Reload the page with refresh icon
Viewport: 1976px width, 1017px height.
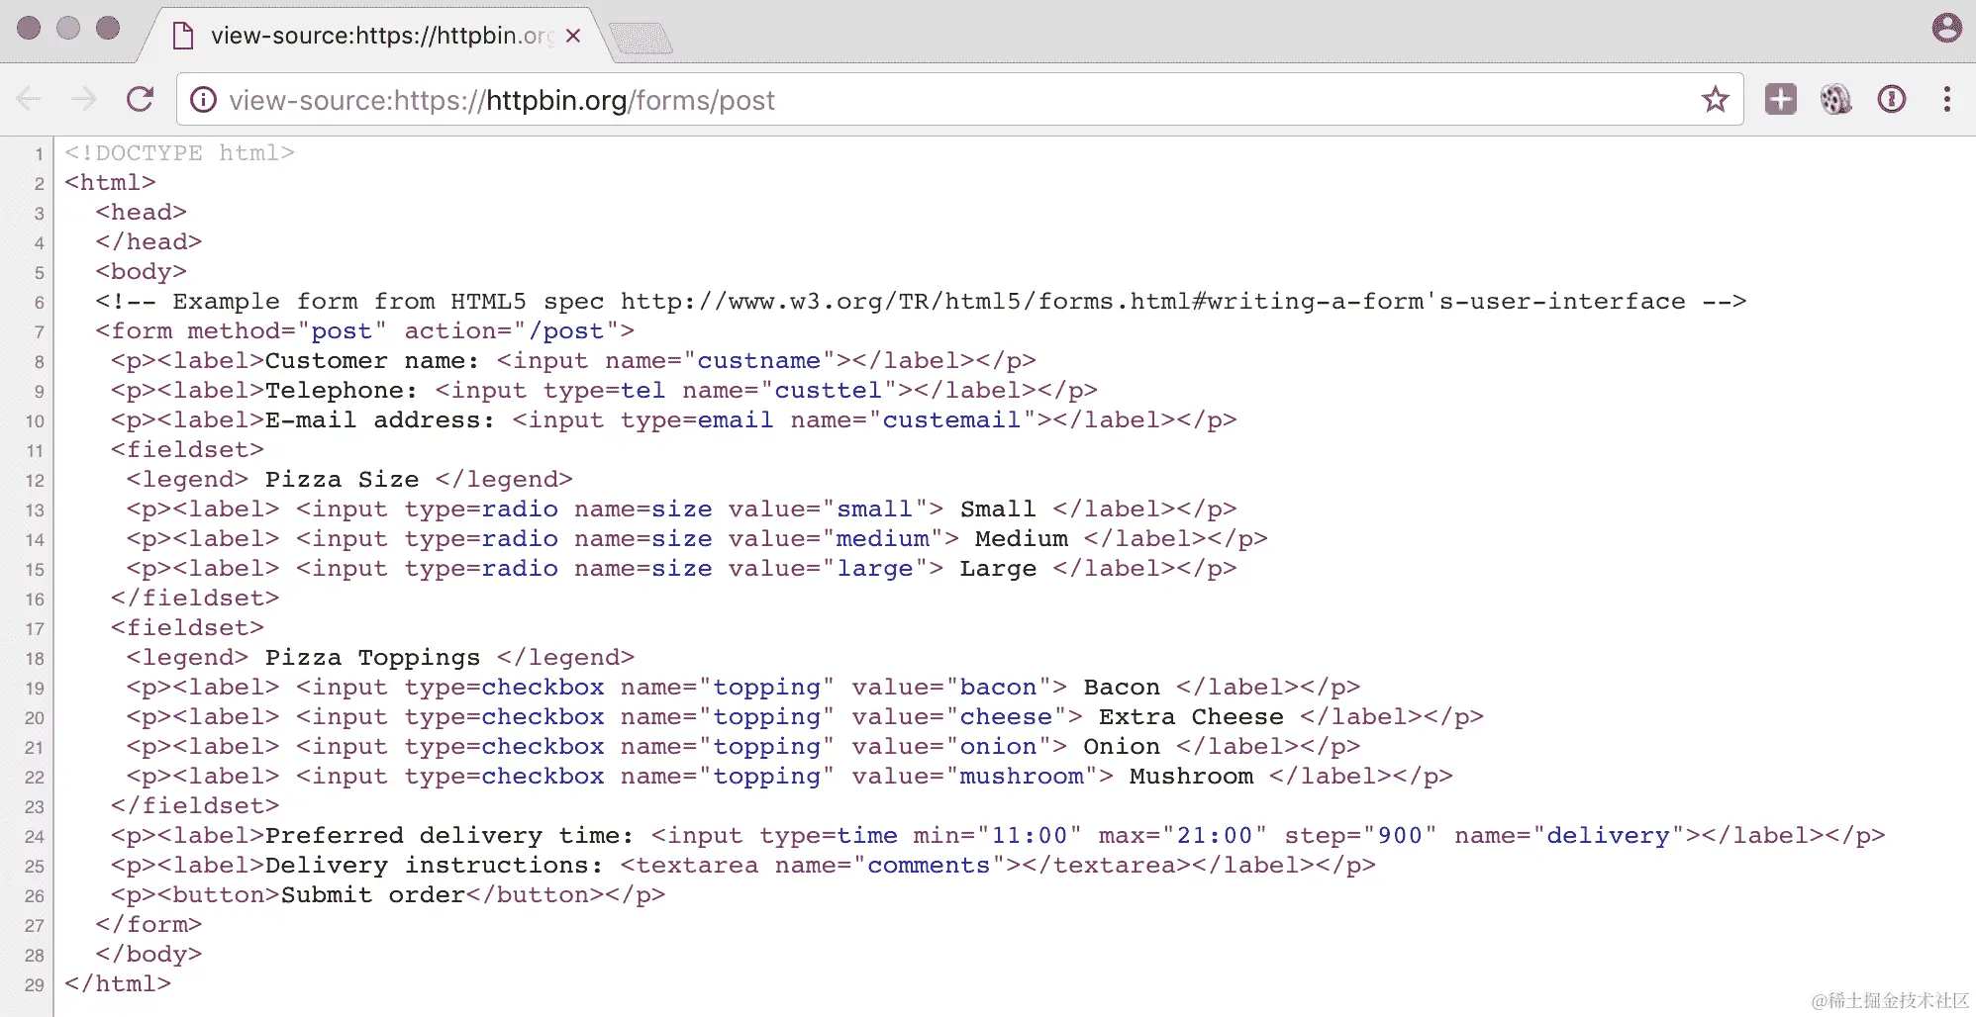[141, 99]
